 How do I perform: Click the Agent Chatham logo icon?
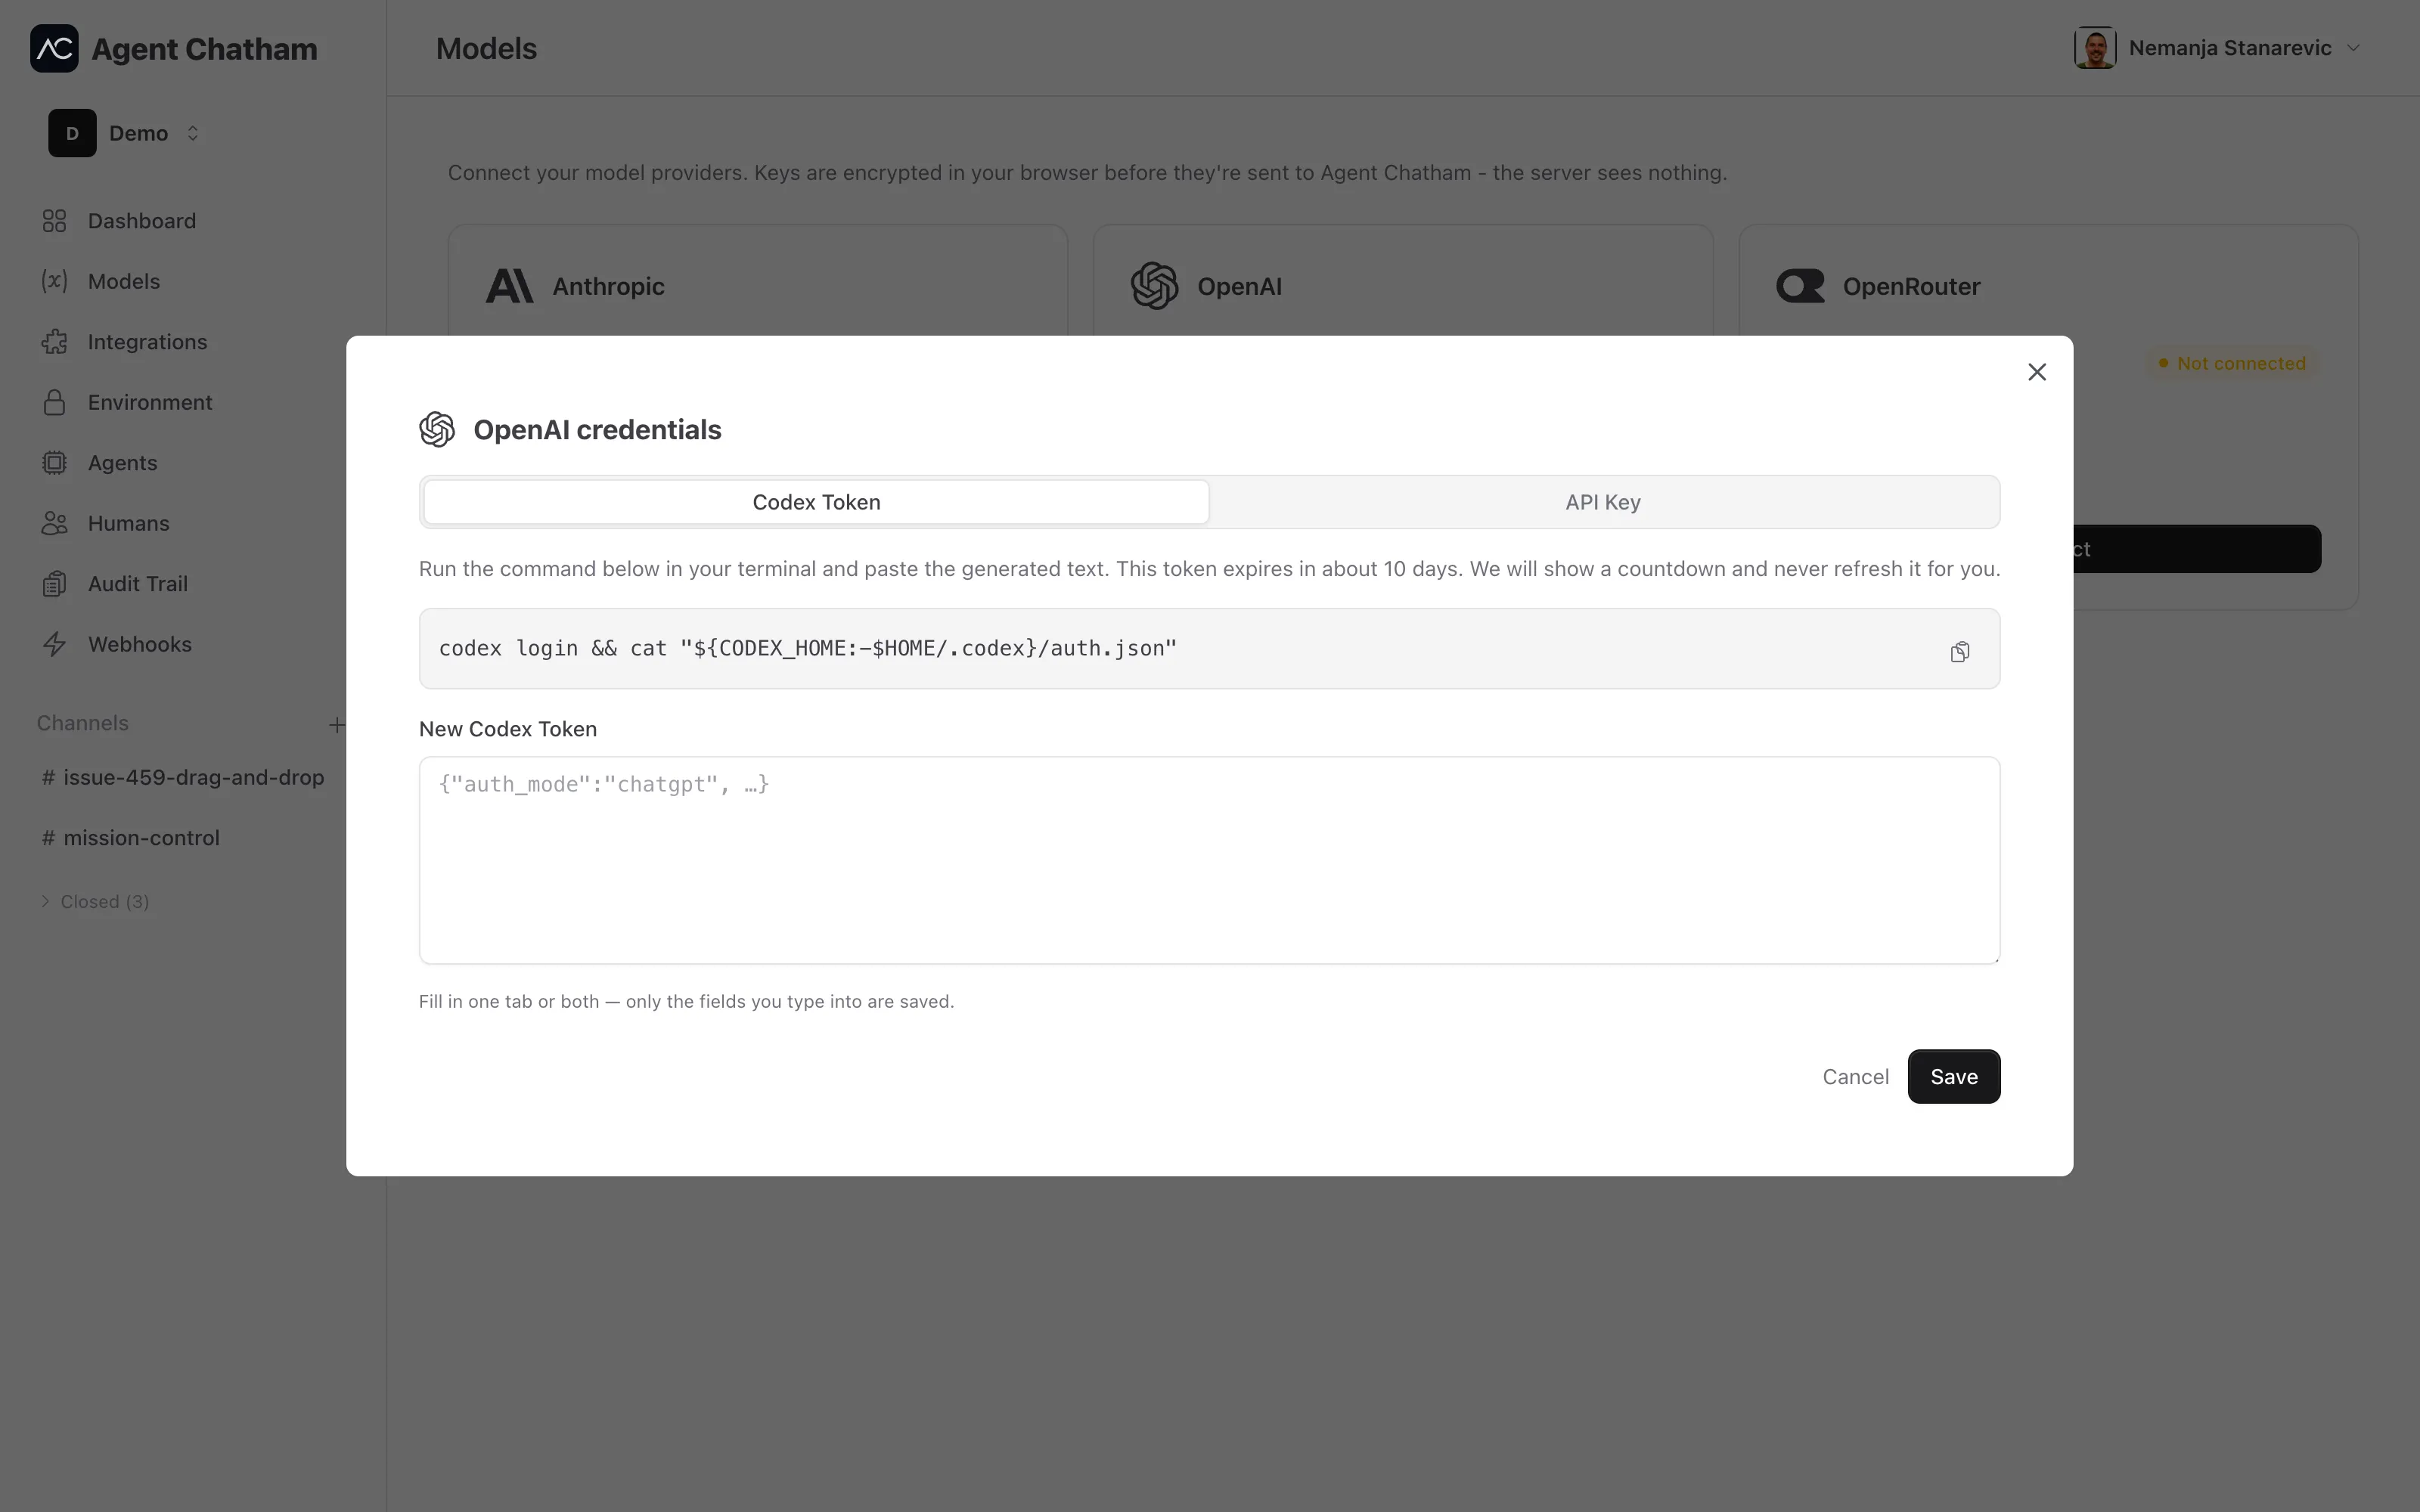[54, 48]
